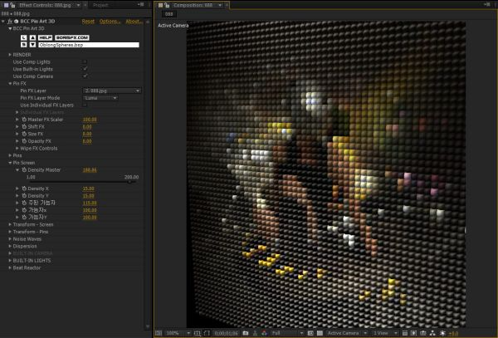498x338 pixels.
Task: Collapse the Pin FX group
Action: click(10, 84)
